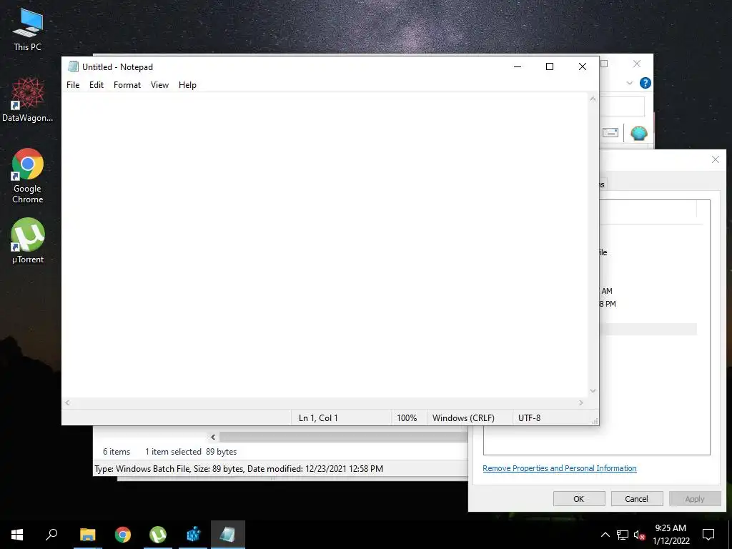Open the Notepad File menu
The height and width of the screenshot is (549, 732).
(73, 85)
